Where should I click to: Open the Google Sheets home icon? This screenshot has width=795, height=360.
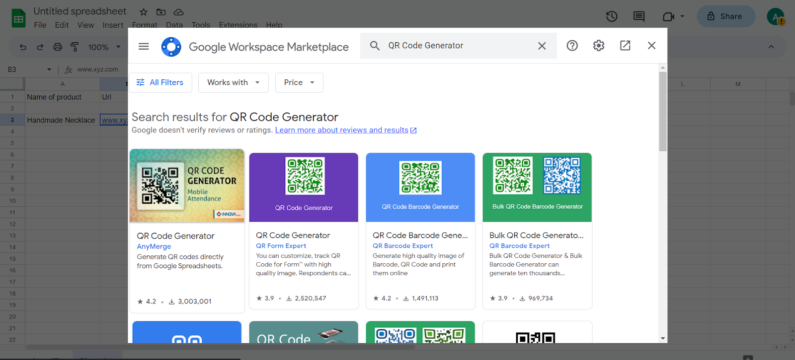point(18,18)
